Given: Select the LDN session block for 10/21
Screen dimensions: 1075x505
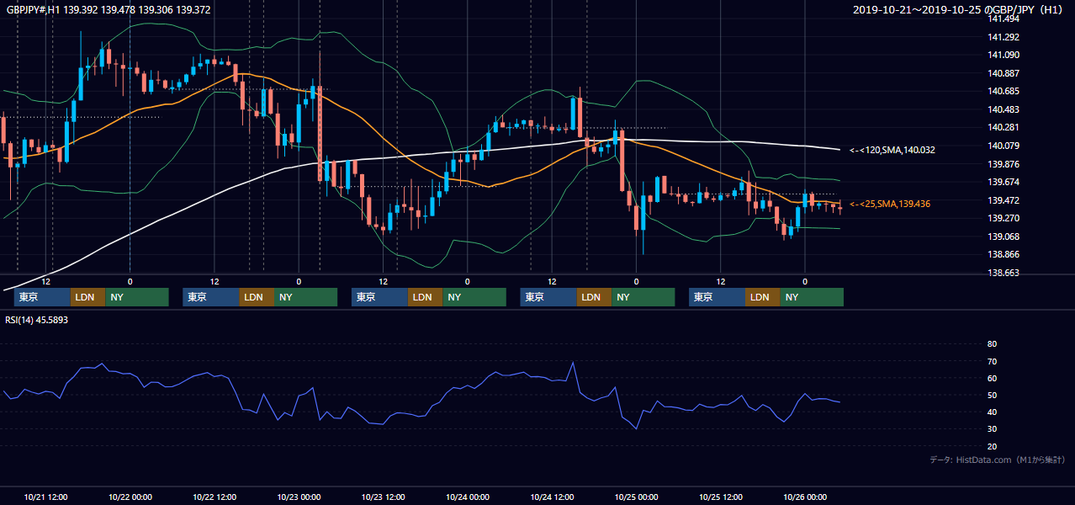Looking at the screenshot, I should pos(87,297).
